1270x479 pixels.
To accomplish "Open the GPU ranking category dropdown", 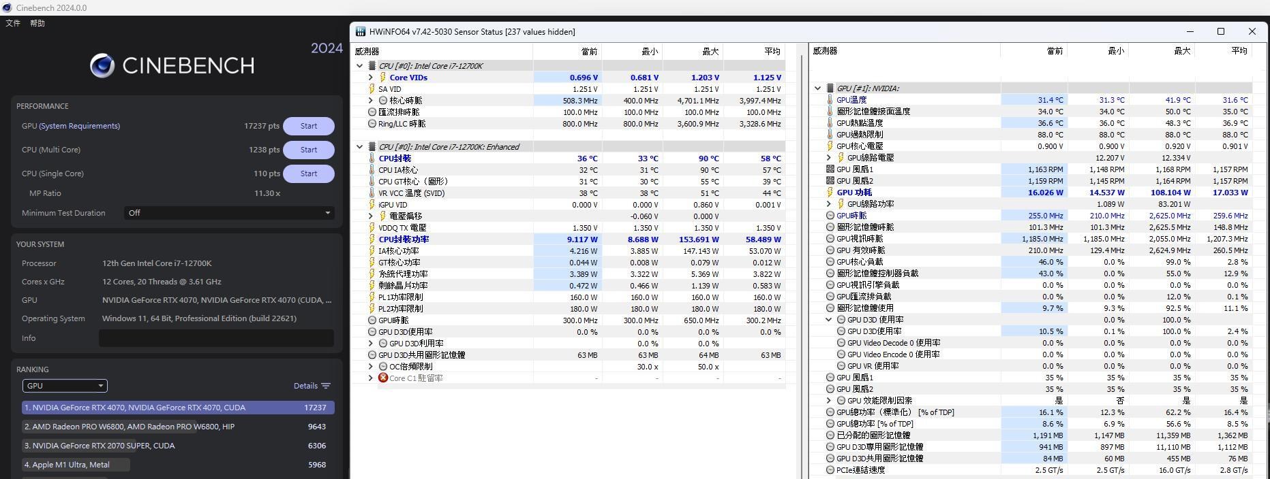I will [65, 386].
